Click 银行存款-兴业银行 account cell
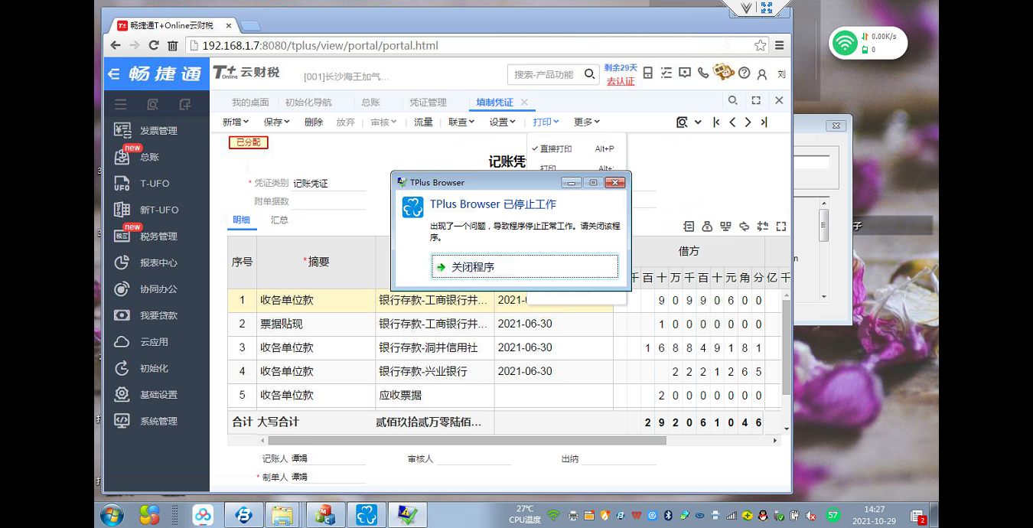1033x528 pixels. pos(435,371)
